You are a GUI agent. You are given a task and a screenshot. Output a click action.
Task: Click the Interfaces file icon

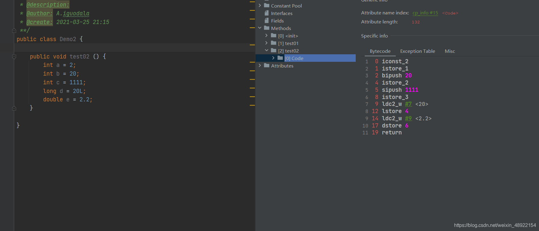[267, 13]
